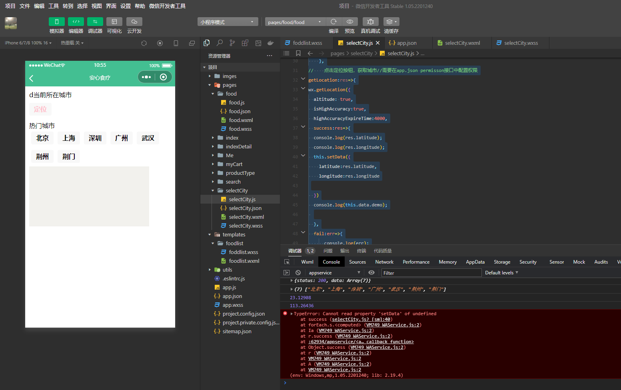The width and height of the screenshot is (621, 390).
Task: Clear the console with the ban icon
Action: click(x=298, y=273)
